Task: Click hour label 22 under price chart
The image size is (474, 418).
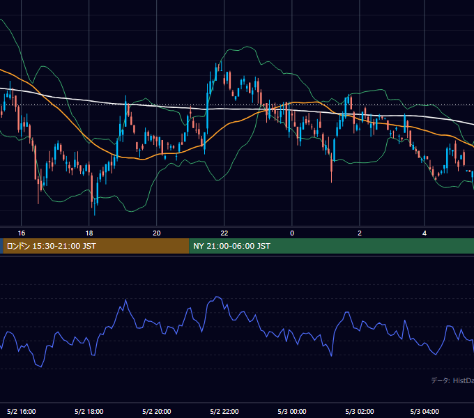Action: tap(224, 233)
